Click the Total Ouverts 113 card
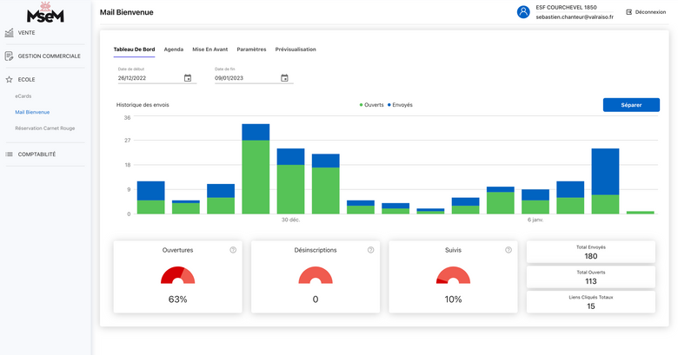The width and height of the screenshot is (678, 355). pos(591,277)
